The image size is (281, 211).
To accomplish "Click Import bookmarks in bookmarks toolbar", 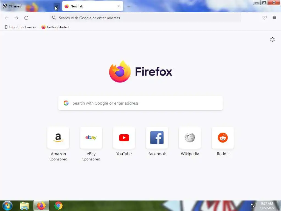I will tap(21, 27).
